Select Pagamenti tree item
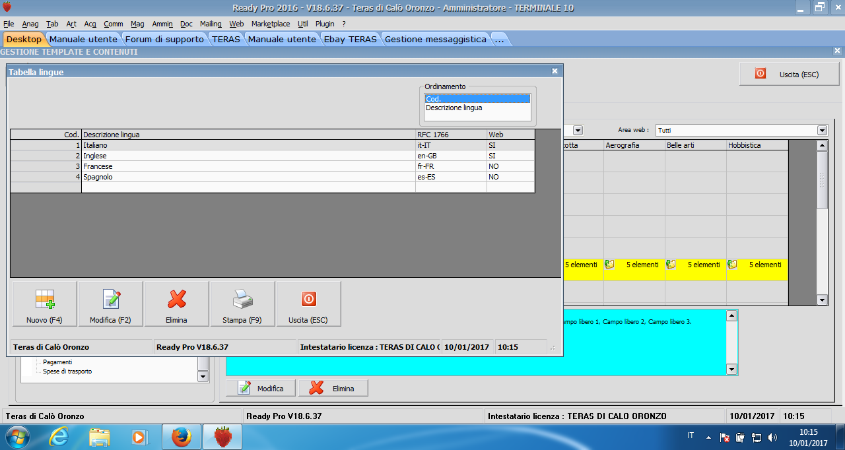 point(57,362)
